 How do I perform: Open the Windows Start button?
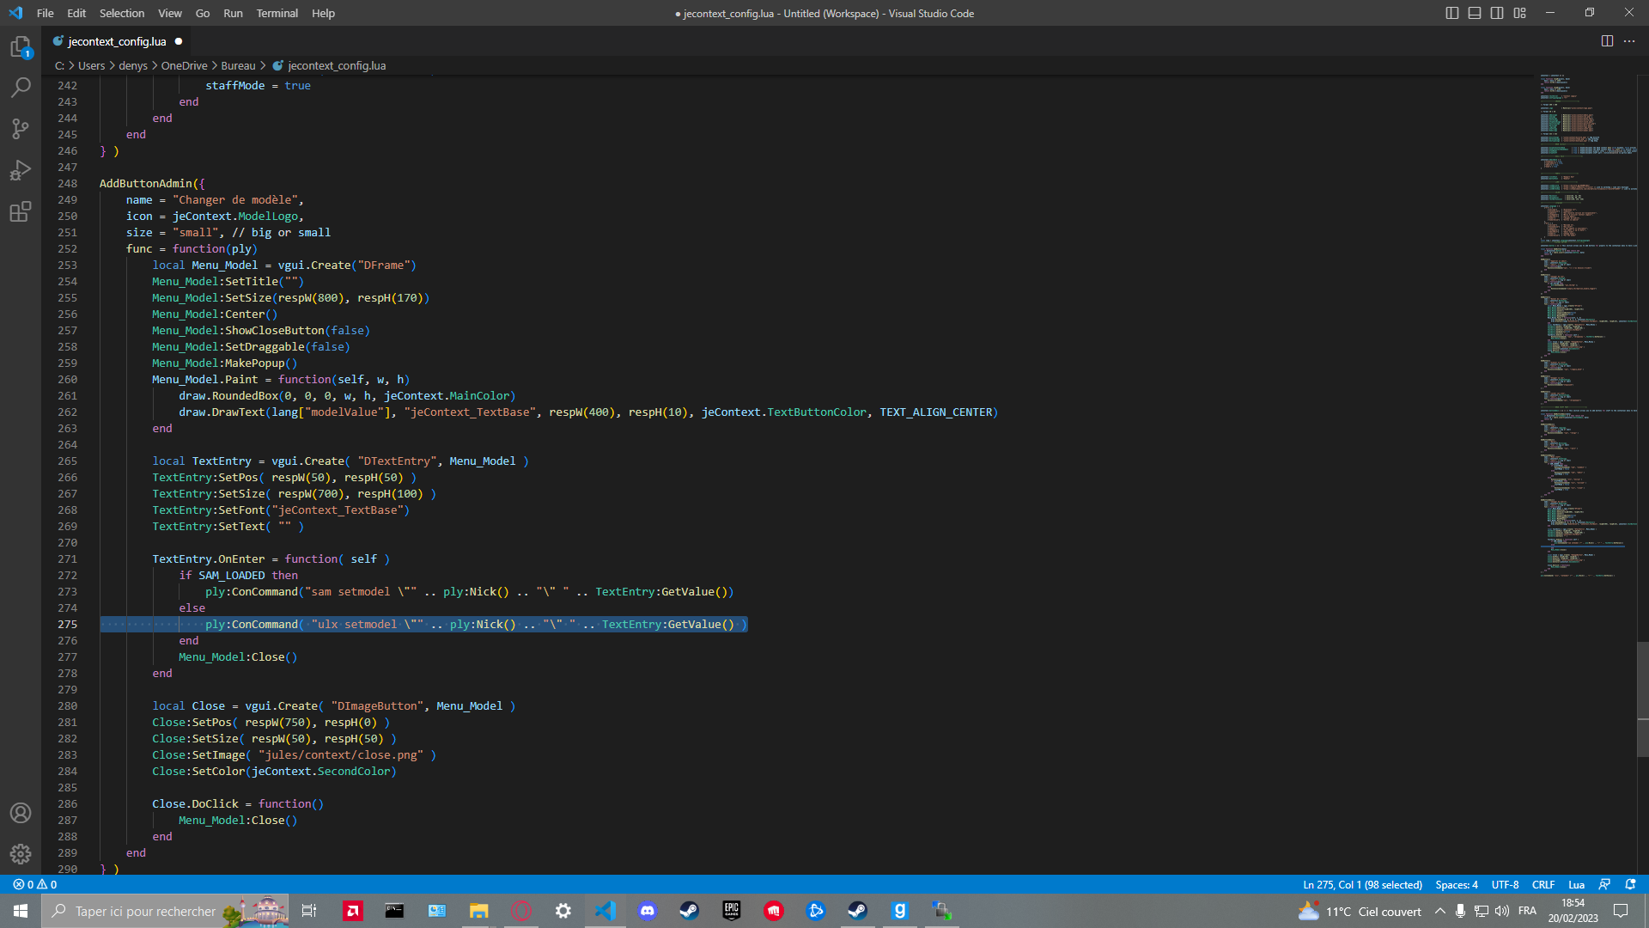click(21, 911)
